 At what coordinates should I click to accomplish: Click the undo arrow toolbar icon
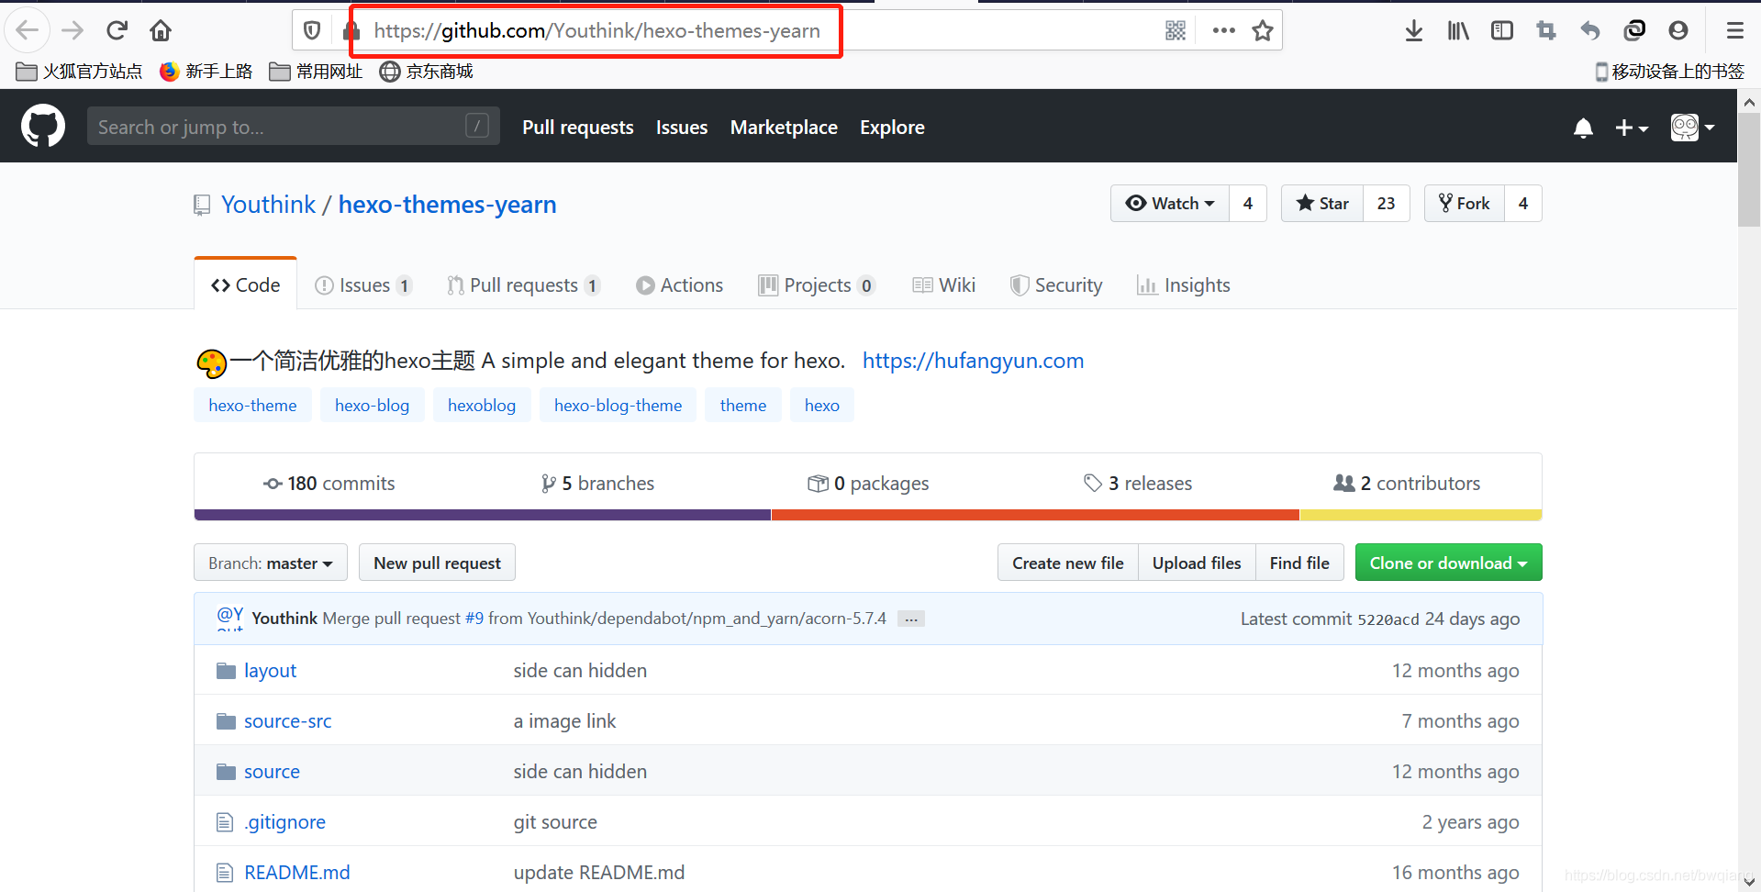click(x=1590, y=30)
